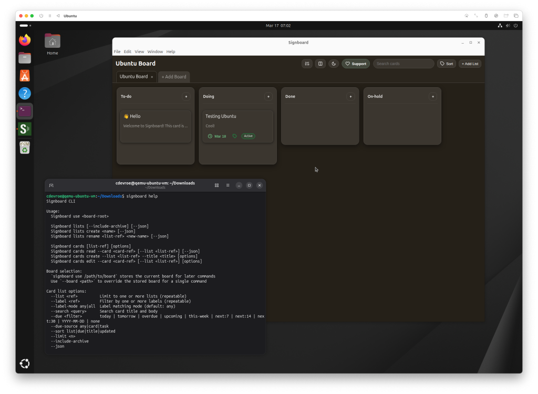The image size is (538, 394).
Task: Toggle dark mode with the moon icon
Action: pos(334,64)
